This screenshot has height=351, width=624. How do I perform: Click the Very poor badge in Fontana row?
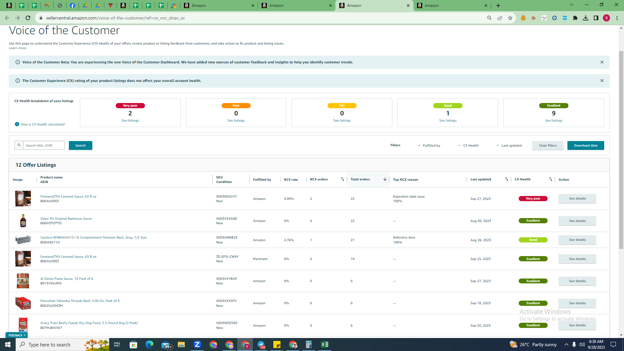[533, 199]
